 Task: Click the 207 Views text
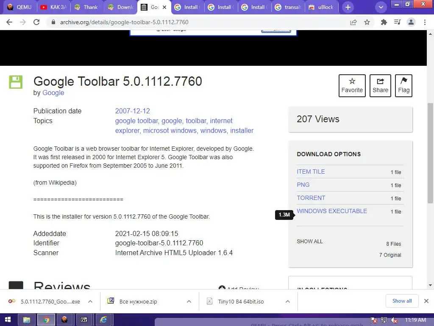tap(318, 119)
